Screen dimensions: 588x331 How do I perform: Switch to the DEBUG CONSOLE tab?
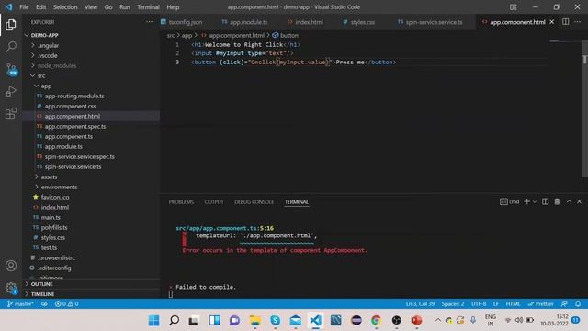click(254, 202)
